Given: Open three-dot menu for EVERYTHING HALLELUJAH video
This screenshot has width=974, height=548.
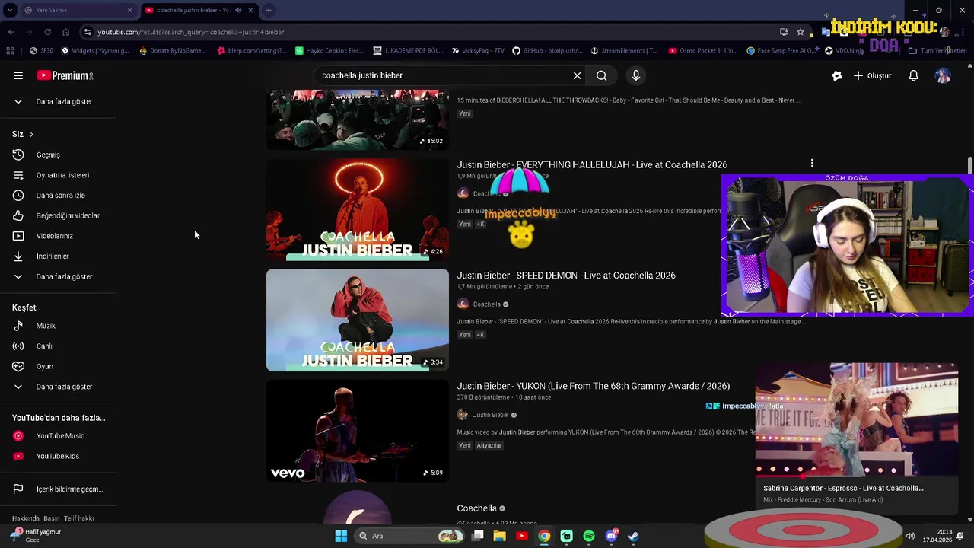Looking at the screenshot, I should point(812,163).
